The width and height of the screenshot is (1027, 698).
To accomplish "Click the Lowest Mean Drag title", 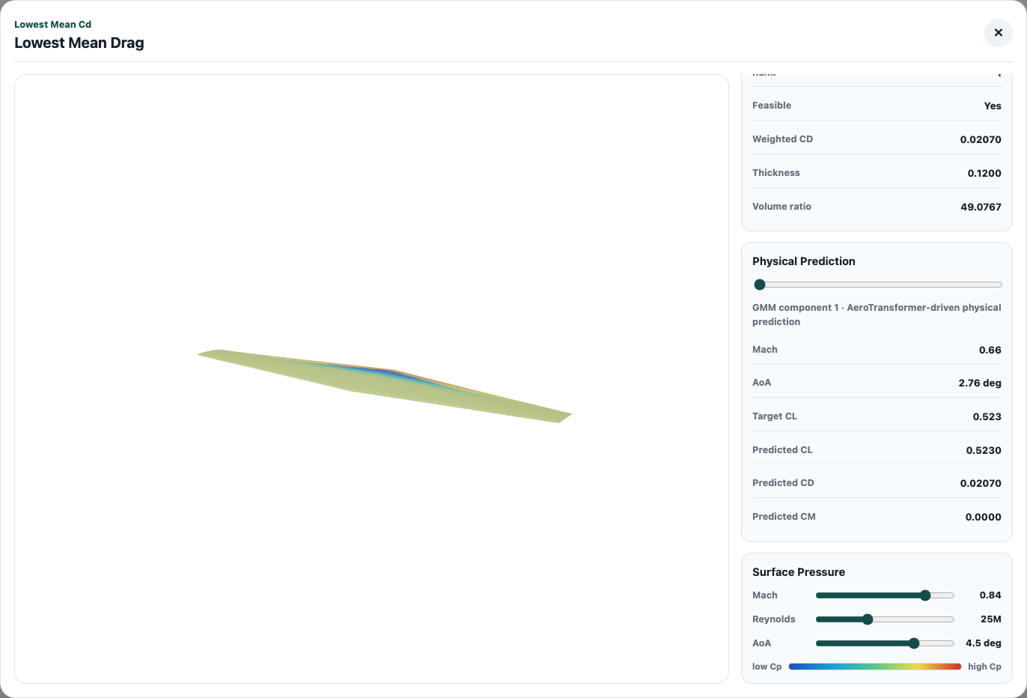I will tap(79, 43).
